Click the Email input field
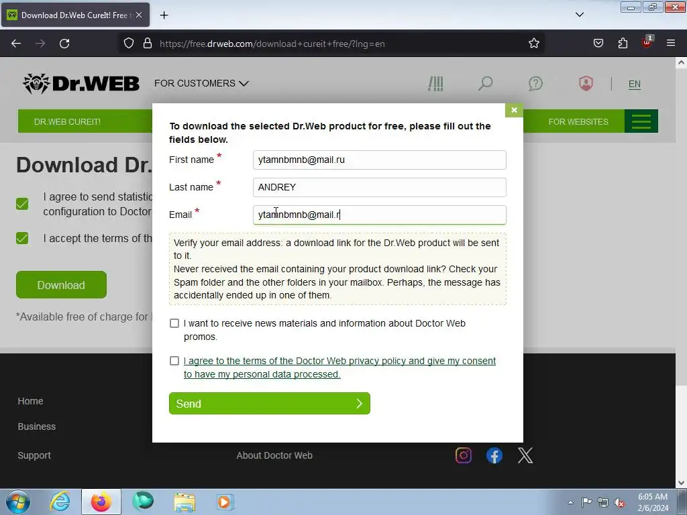 coord(380,215)
